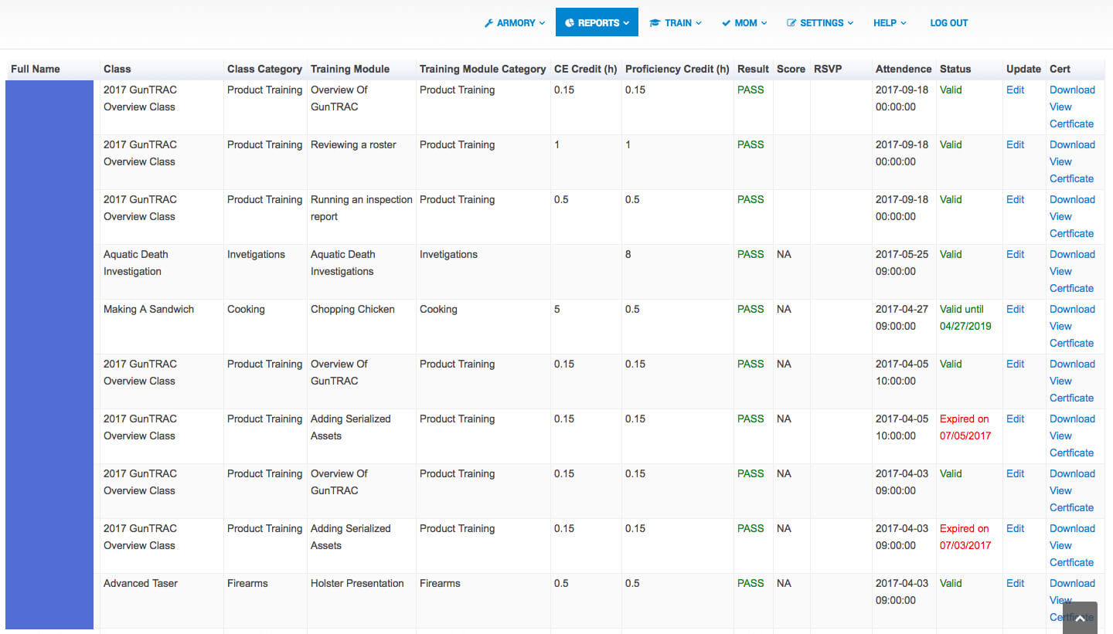View cert for Chopping Chicken row

[1060, 326]
